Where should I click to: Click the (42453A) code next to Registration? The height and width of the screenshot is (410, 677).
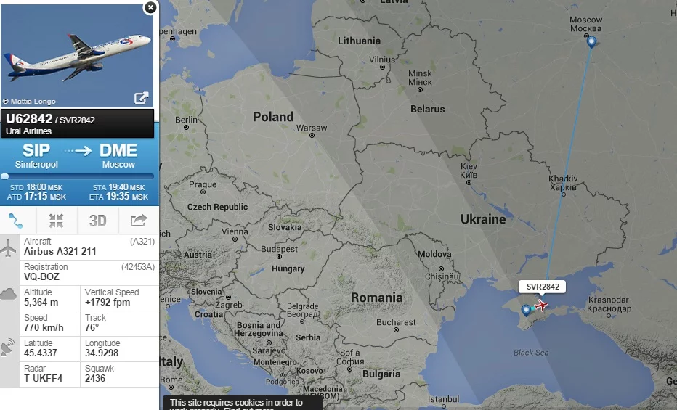click(138, 267)
